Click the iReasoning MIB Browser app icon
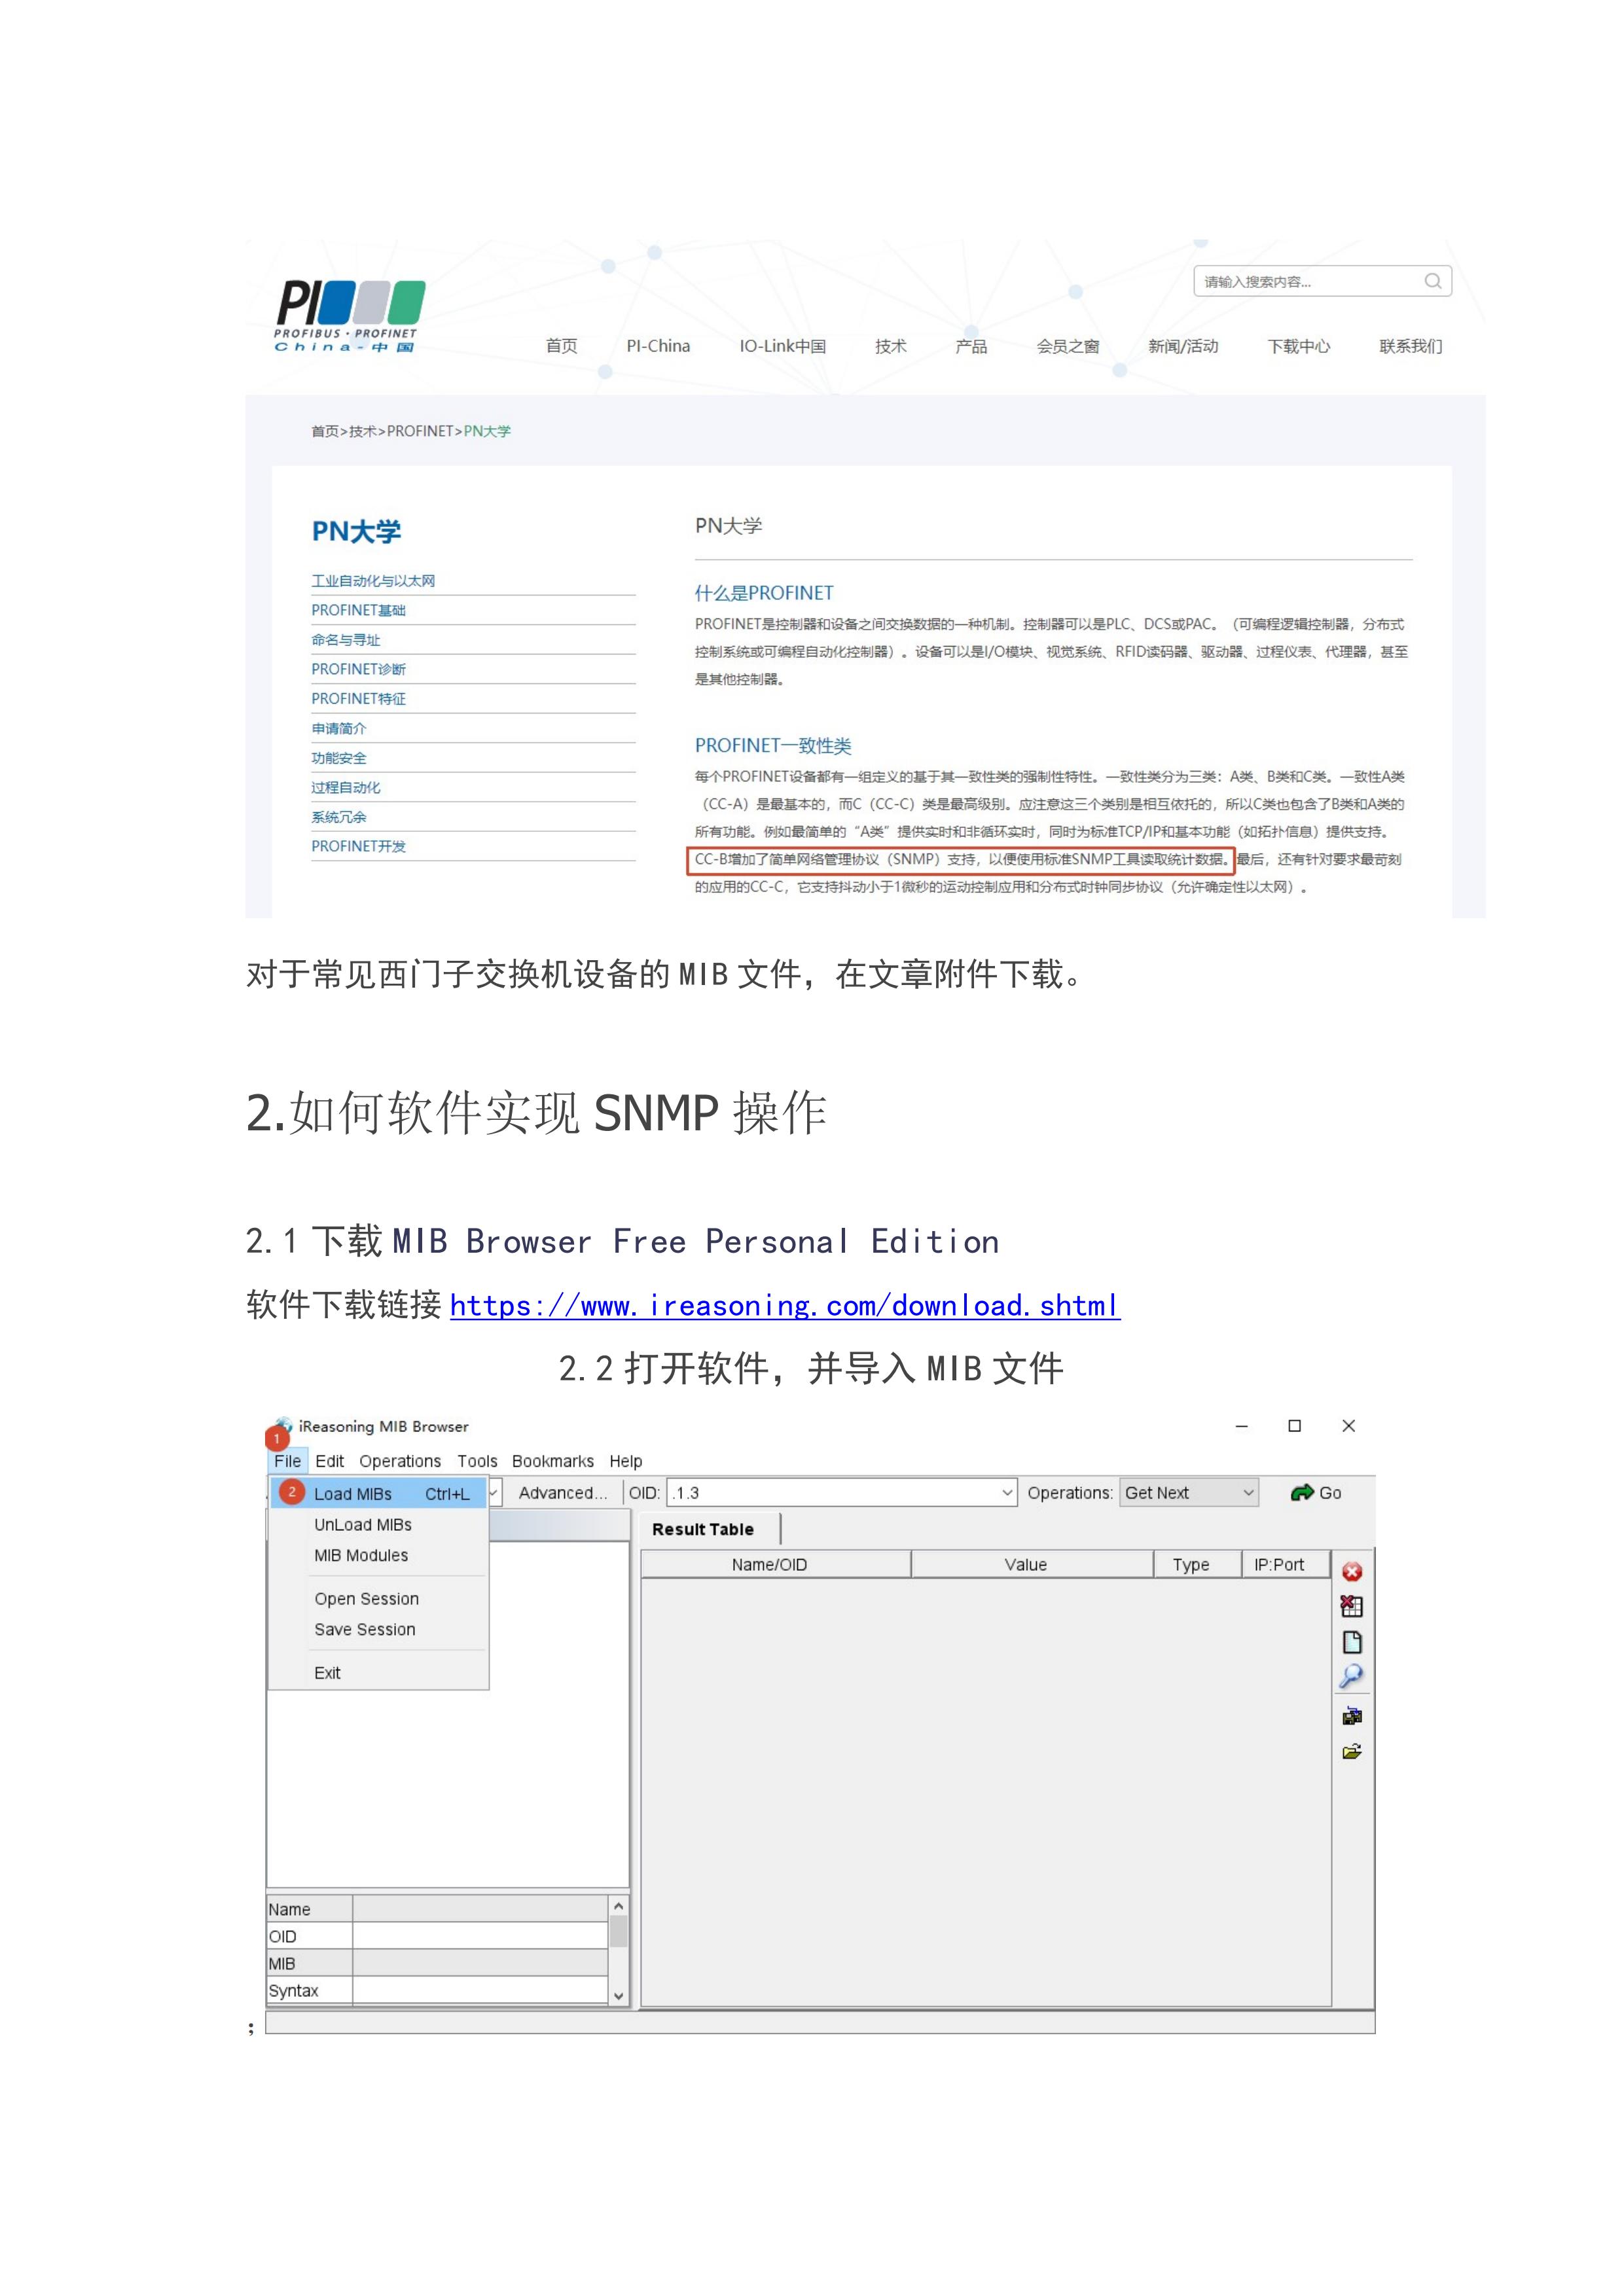Image resolution: width=1624 pixels, height=2296 pixels. coord(284,1425)
